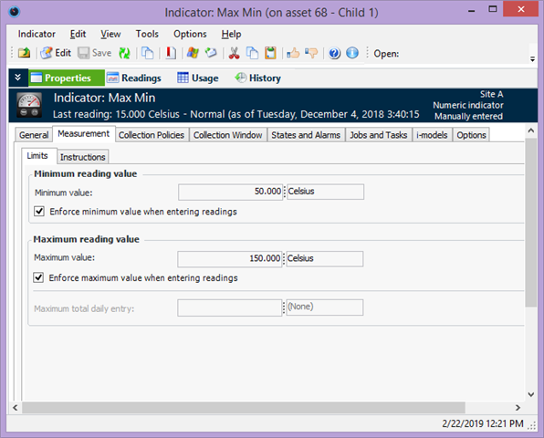544x438 pixels.
Task: Switch to the States and Alarms tab
Action: coord(306,135)
